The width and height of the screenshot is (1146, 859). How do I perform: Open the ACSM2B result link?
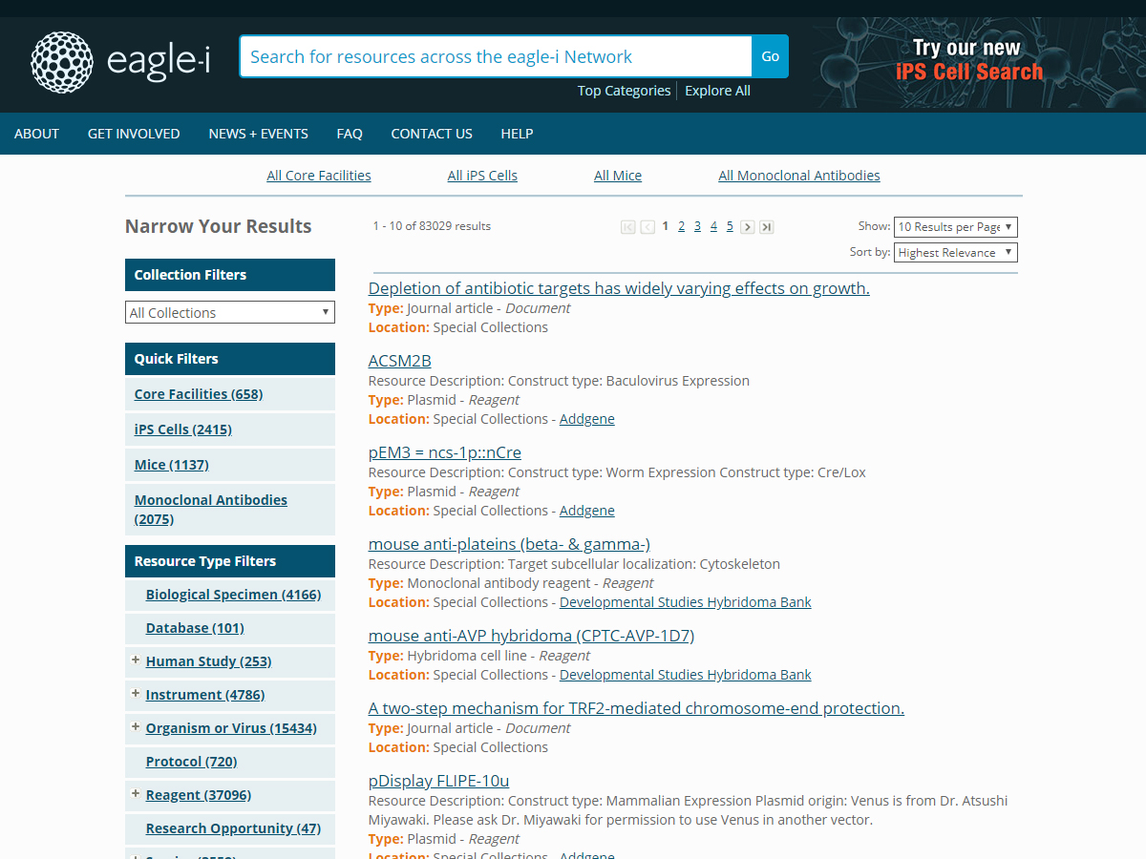[399, 361]
